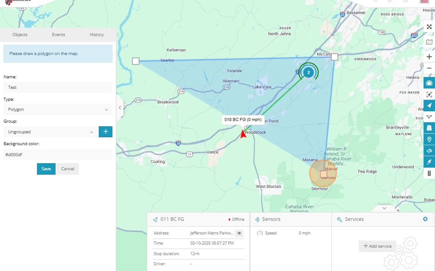
Task: Click the Vance label on the map
Action: tap(213, 152)
